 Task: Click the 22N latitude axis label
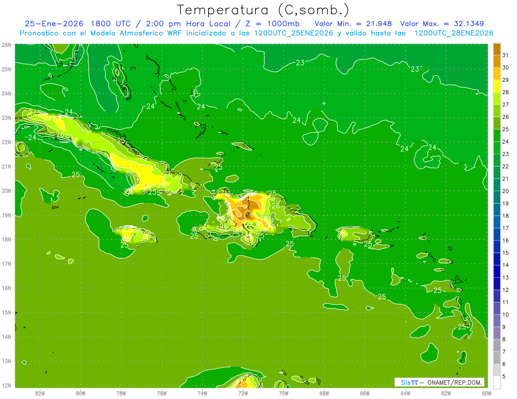point(6,142)
